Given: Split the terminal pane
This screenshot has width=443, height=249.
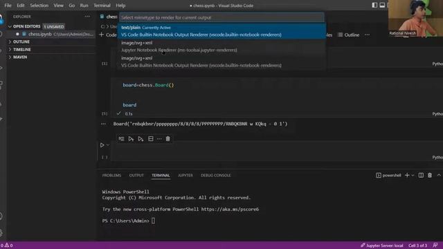Looking at the screenshot, I should click(x=421, y=175).
